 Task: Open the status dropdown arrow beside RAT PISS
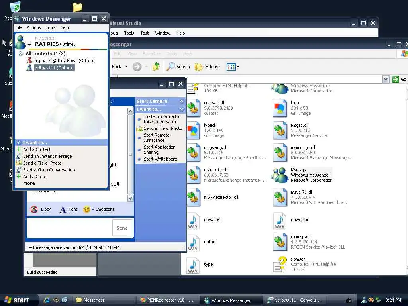29,45
